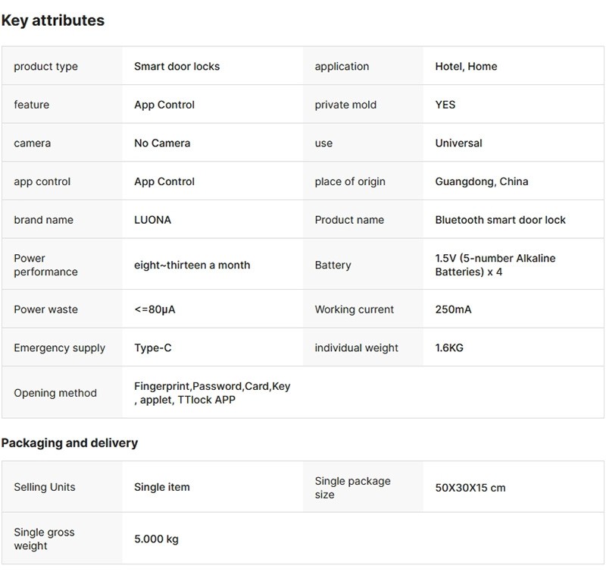Select the '250mA' working current value
The height and width of the screenshot is (575, 606).
452,309
